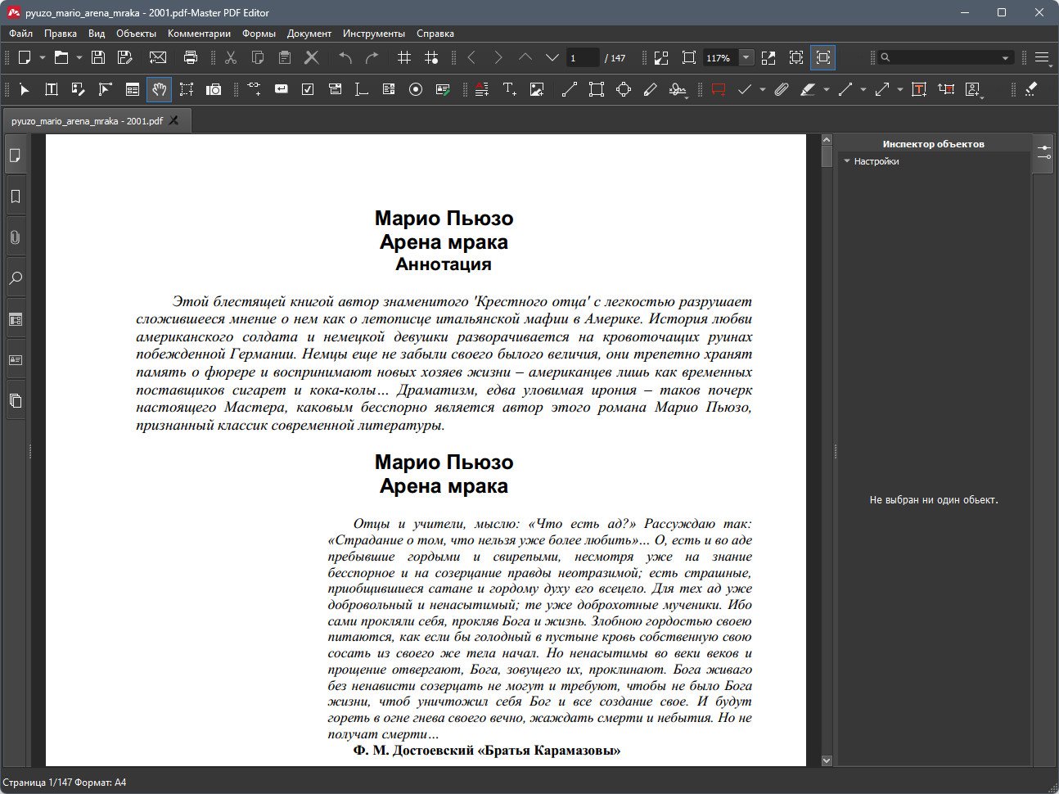Viewport: 1059px width, 794px height.
Task: Collapse the Настройки section expander
Action: (847, 161)
